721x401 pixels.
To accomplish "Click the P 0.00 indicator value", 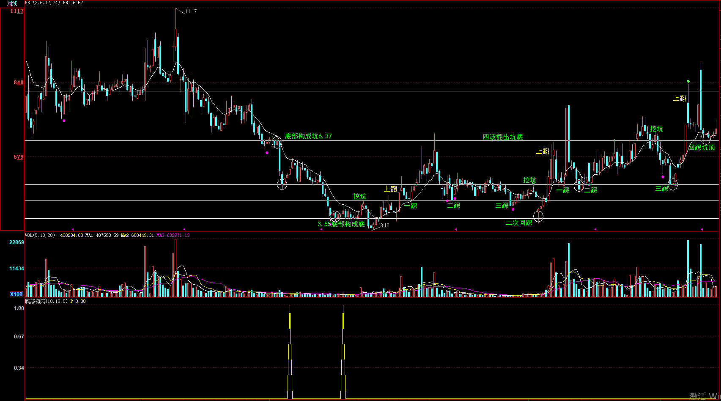I will tap(78, 302).
